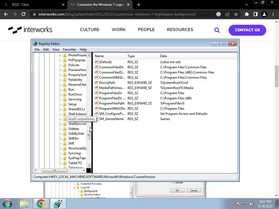
Task: Open the Chrome tab search dropdown
Action: click(x=246, y=5)
